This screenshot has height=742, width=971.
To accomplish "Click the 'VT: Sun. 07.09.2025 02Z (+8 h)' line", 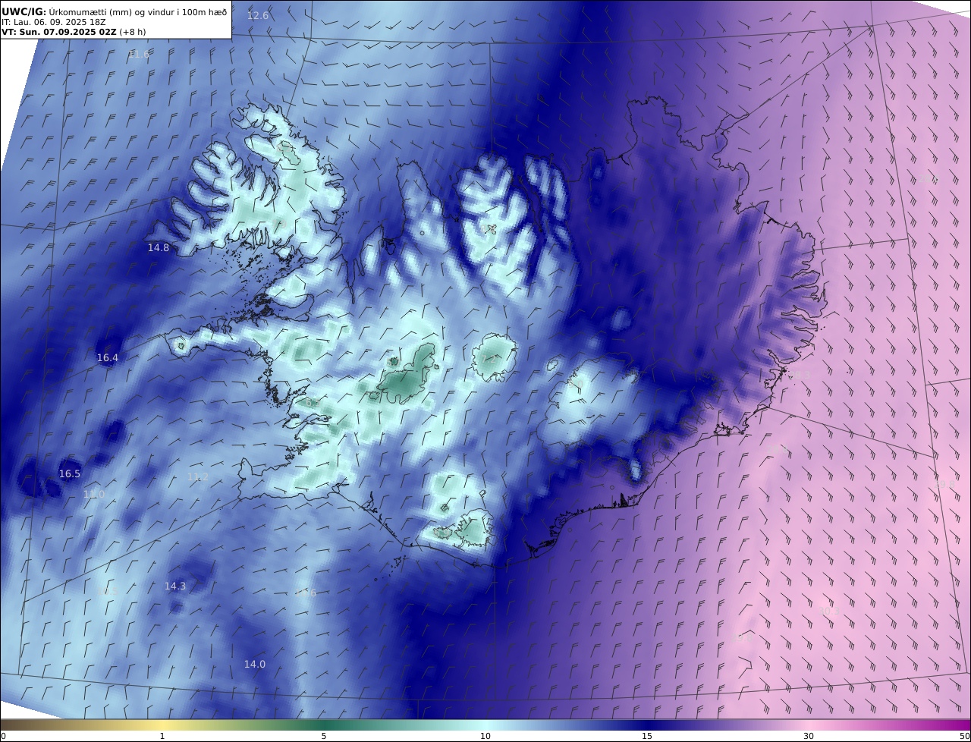I will [x=74, y=32].
